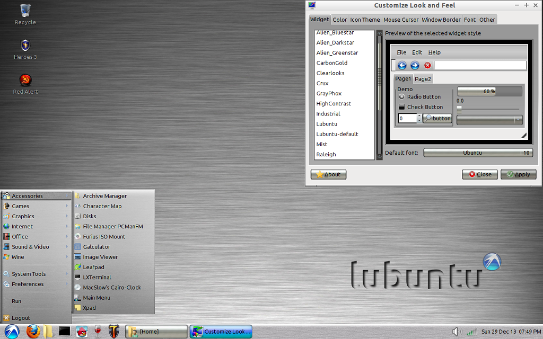This screenshot has height=339, width=543.
Task: Select Run from the start menu
Action: tap(36, 301)
